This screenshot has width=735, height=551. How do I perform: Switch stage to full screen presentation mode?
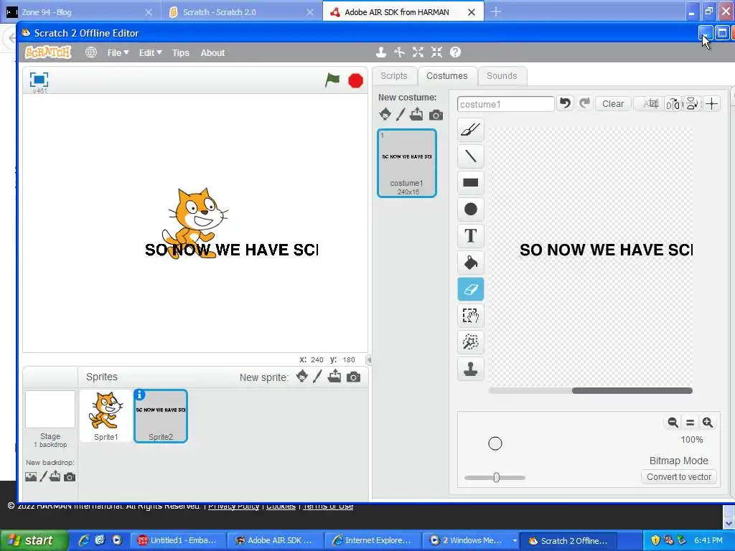(39, 80)
